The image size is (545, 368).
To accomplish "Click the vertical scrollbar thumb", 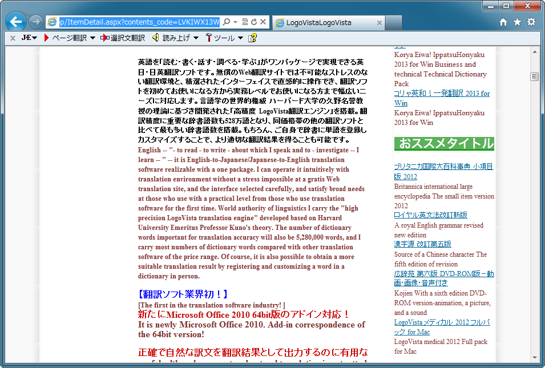I will click(x=535, y=76).
